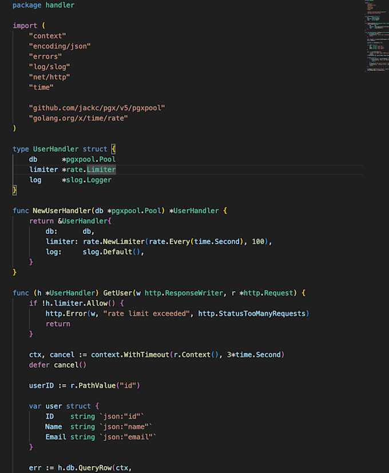Click "rate.NewLimiter" call
389x473 pixels.
[x=113, y=241]
